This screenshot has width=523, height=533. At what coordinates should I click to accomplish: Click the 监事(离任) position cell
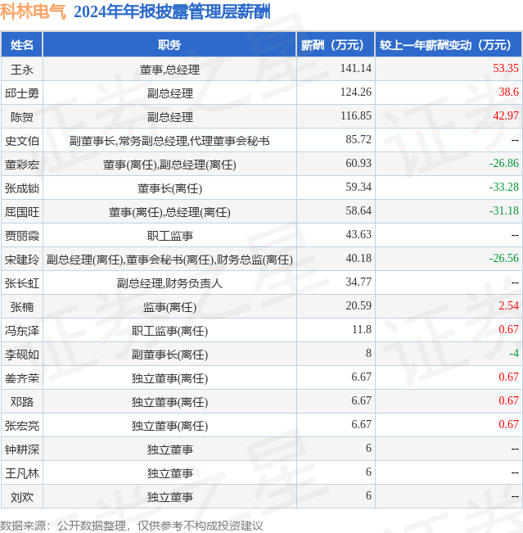pos(169,308)
